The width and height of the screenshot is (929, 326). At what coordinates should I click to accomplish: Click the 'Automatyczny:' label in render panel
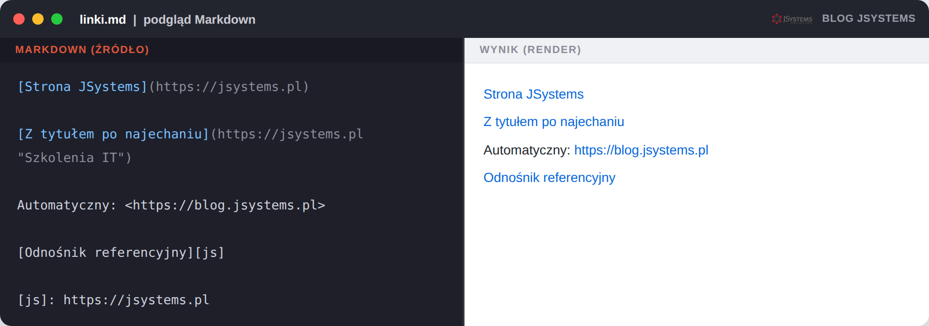point(527,150)
